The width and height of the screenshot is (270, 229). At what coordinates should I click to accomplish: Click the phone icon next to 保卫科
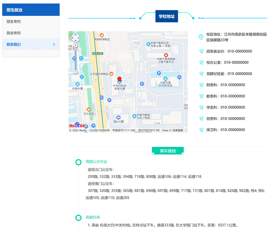pyautogui.click(x=201, y=130)
